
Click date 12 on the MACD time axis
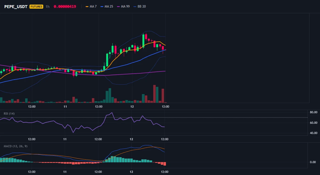(131, 172)
